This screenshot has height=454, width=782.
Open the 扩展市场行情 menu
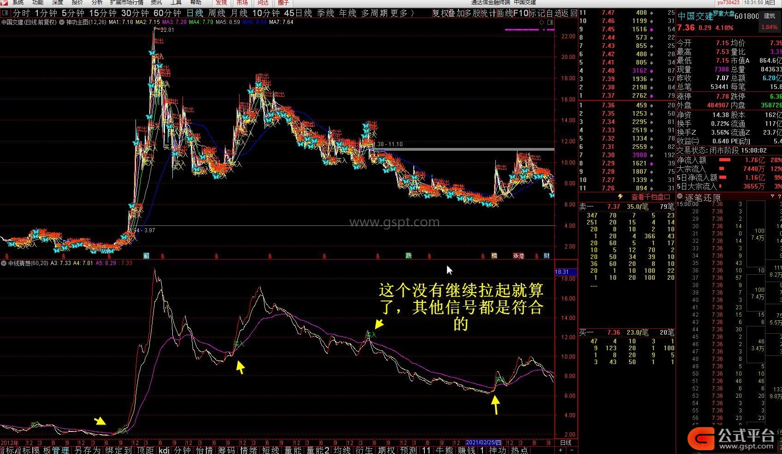[127, 2]
